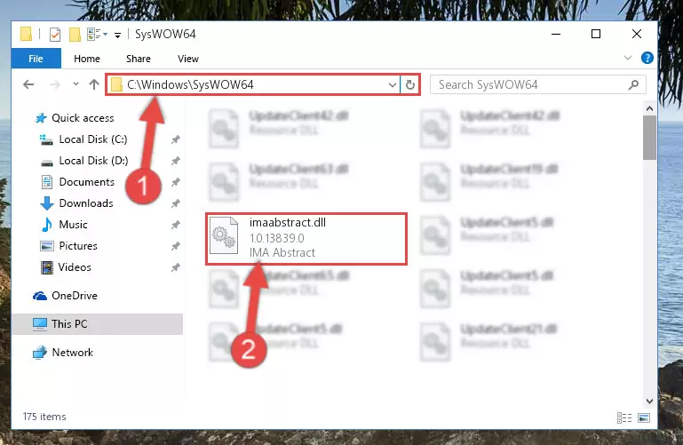Viewport: 683px width, 445px height.
Task: Toggle pin beside Videos folder
Action: tap(176, 267)
